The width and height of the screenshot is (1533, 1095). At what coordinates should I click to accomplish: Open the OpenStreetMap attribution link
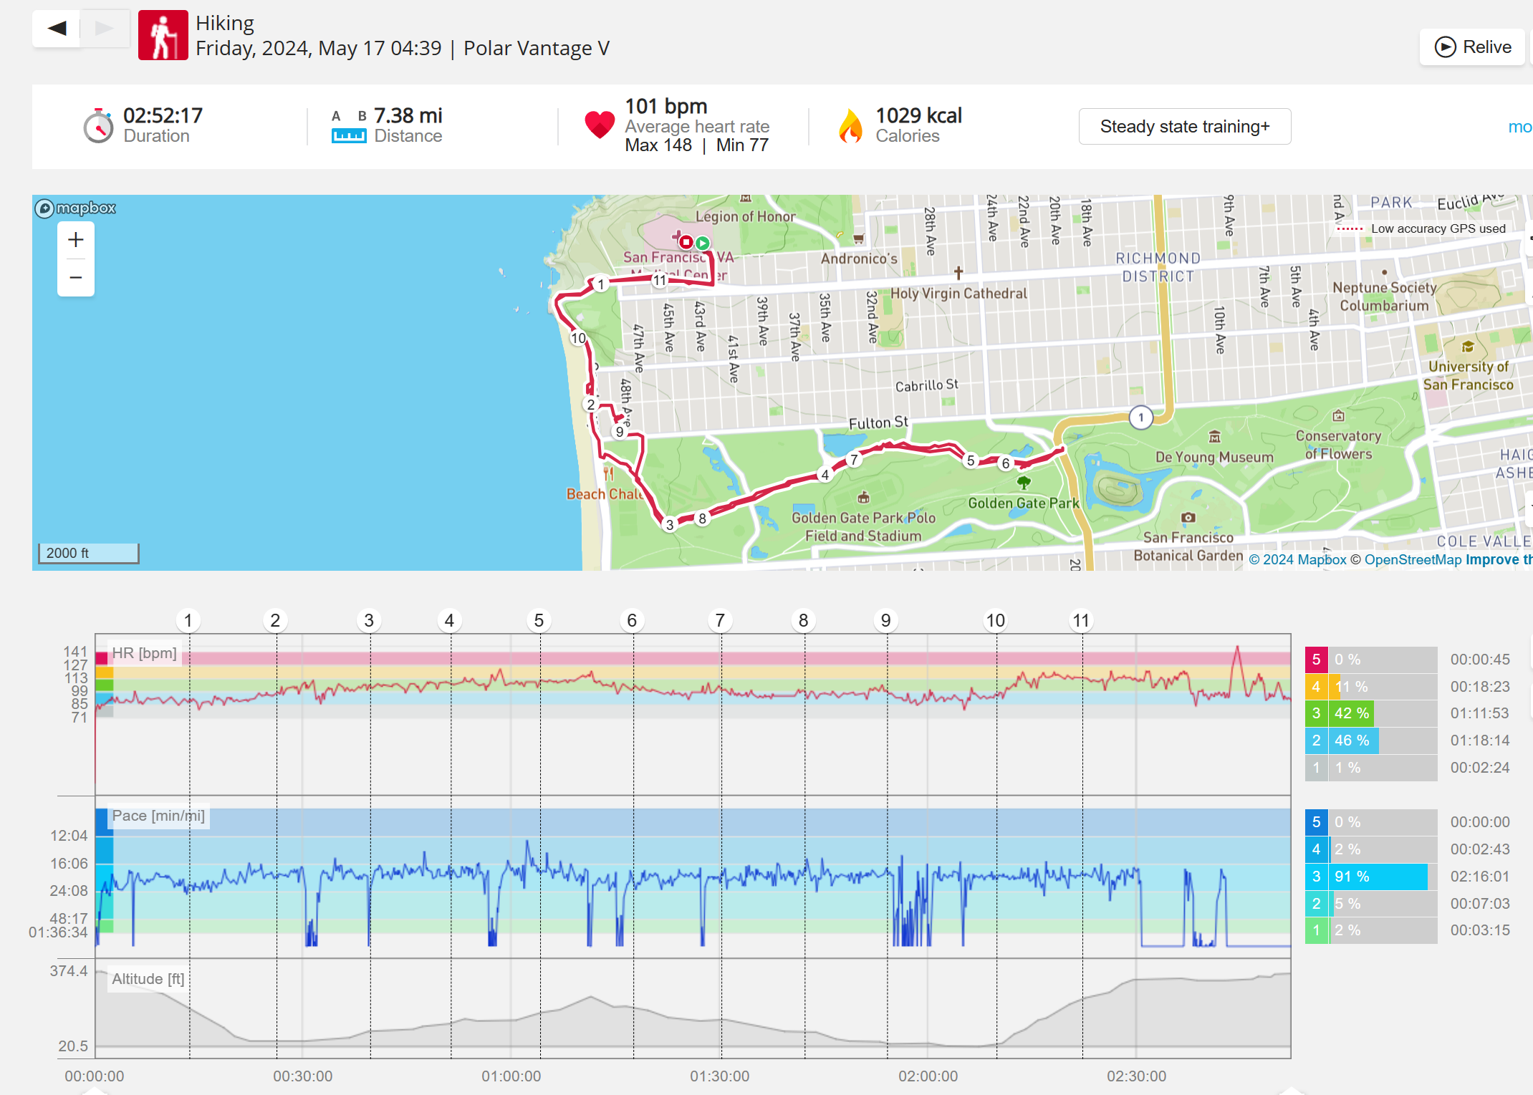(1412, 560)
